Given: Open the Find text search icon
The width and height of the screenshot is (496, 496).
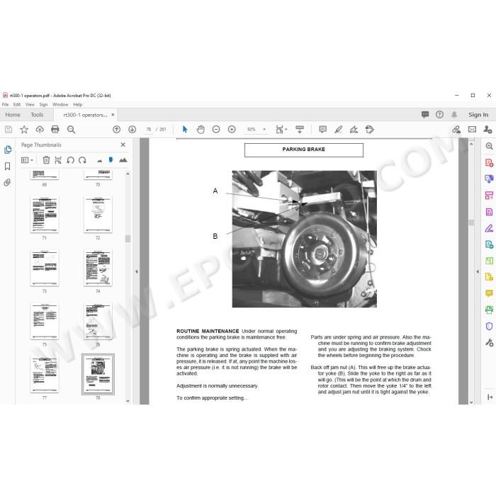Looking at the screenshot, I should (71, 130).
